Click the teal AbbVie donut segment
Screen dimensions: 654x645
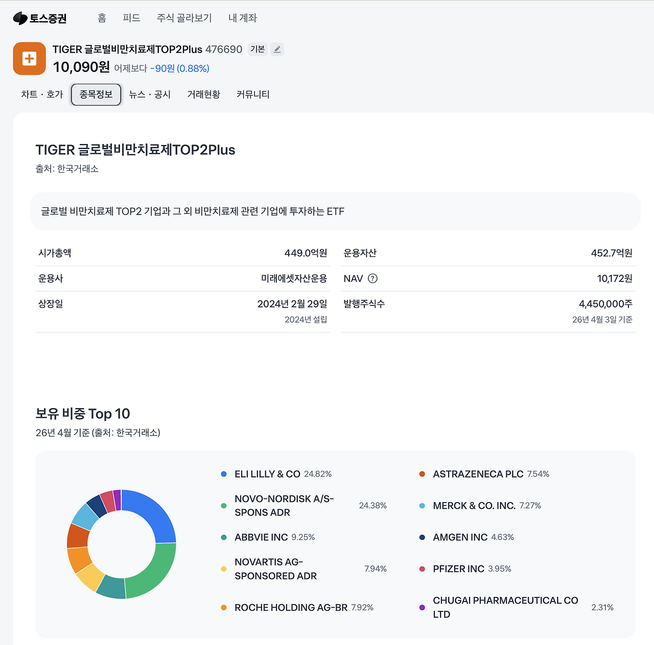[111, 587]
